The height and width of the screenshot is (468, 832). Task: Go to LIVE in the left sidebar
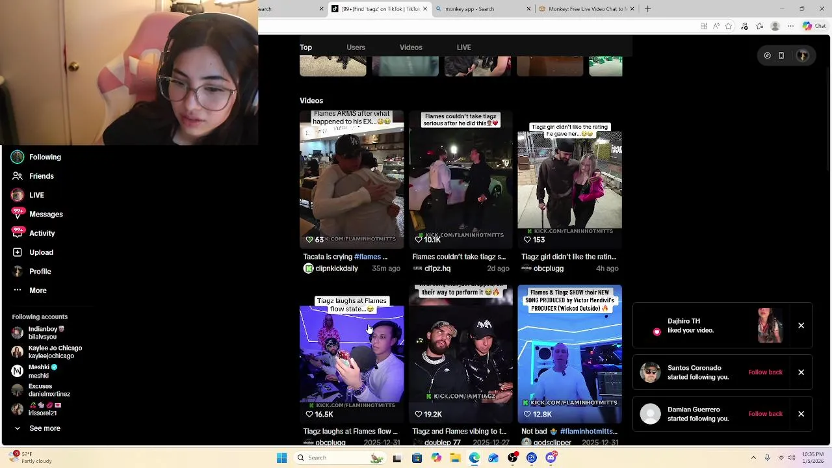[27, 195]
